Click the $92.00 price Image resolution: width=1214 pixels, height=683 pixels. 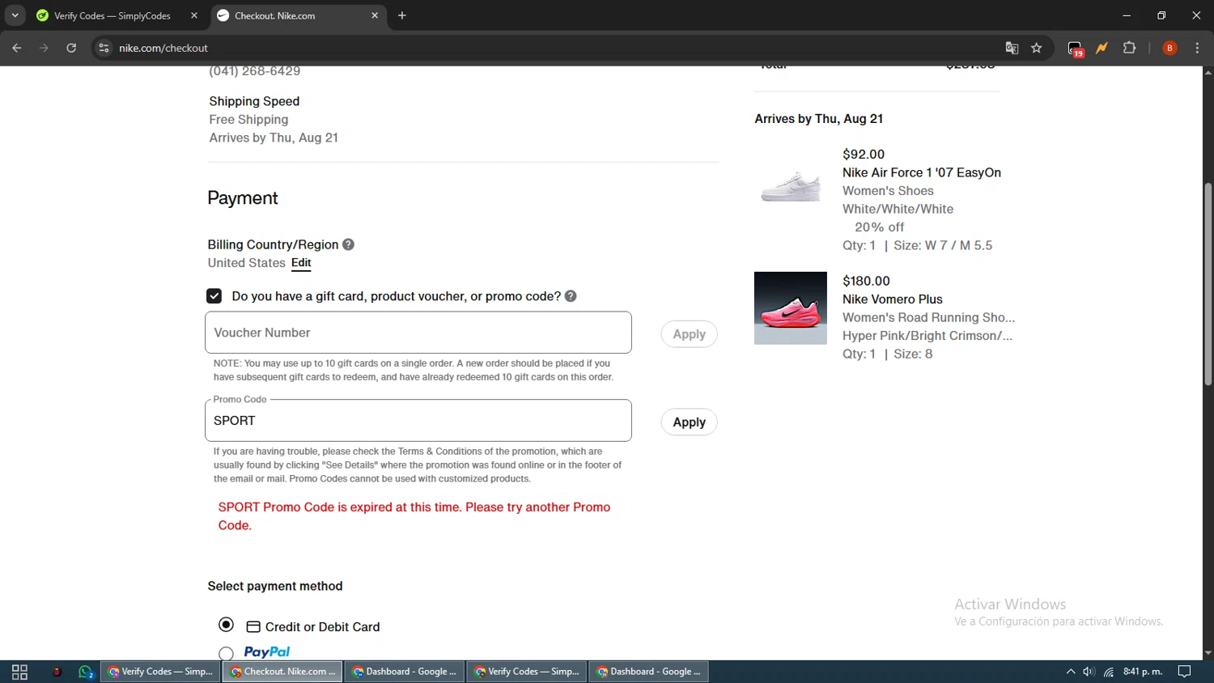click(864, 155)
